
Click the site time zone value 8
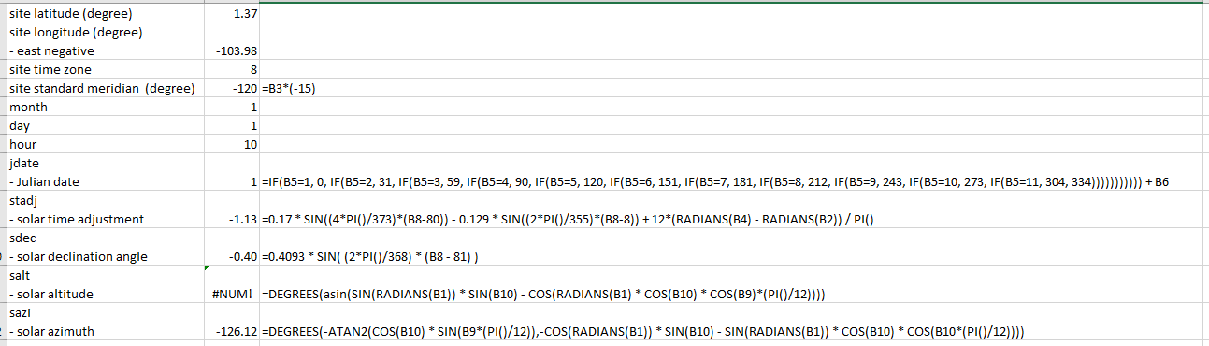click(232, 70)
